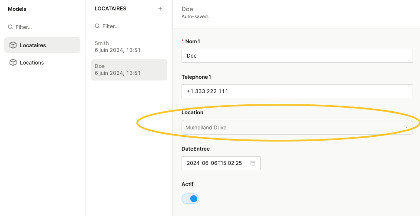Click the magnifier icon in Models filter

pos(10,27)
